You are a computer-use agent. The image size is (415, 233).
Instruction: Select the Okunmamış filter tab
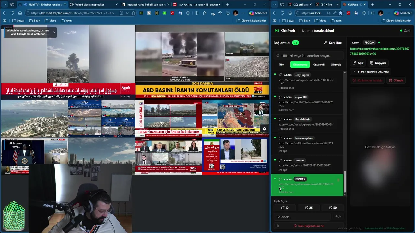[300, 64]
